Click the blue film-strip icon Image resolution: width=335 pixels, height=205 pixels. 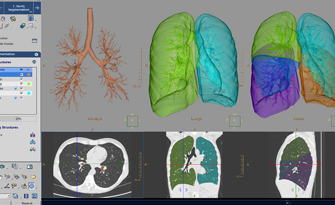tap(26, 196)
